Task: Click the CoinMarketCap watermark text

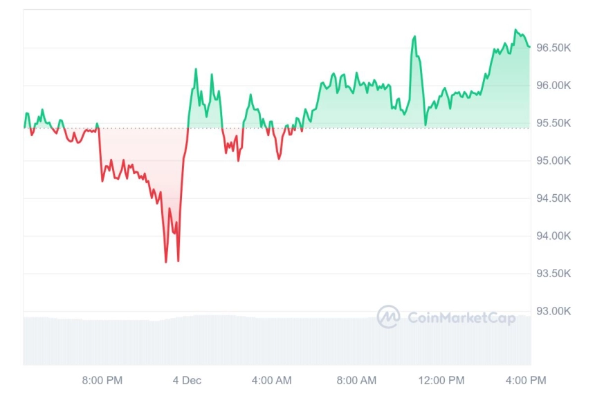Action: (461, 317)
